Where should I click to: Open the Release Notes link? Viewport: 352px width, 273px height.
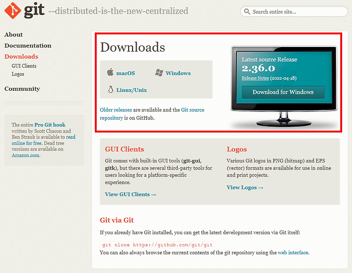point(255,78)
